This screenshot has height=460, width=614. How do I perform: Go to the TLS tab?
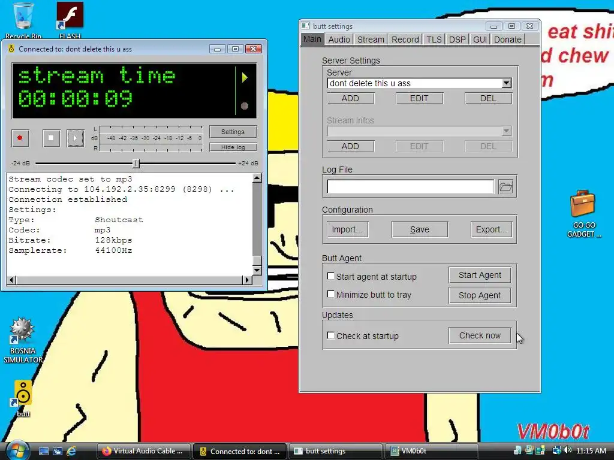click(434, 40)
